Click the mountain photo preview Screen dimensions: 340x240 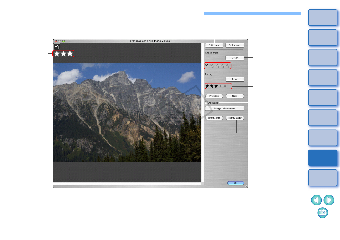click(x=127, y=113)
